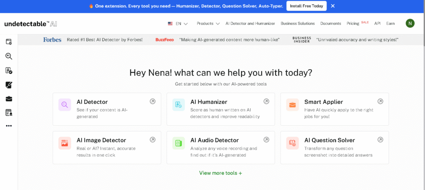This screenshot has width=425, height=190.
Task: Click the Business Insider logo
Action: point(302,40)
